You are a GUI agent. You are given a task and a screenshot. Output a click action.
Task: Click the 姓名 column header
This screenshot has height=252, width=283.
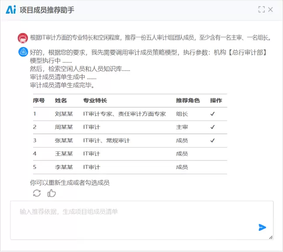[x=61, y=101]
